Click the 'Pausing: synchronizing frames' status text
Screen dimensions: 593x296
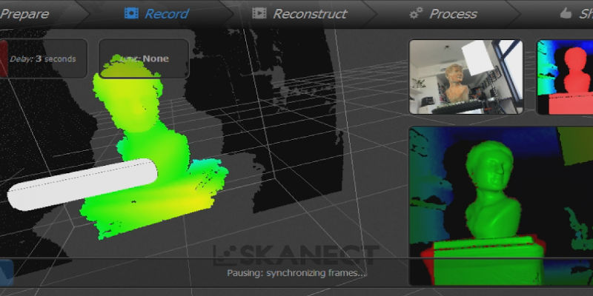pos(296,273)
